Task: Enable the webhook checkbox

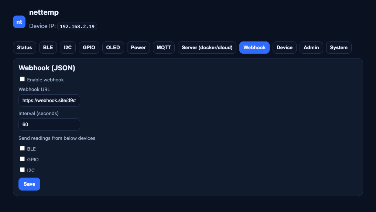Action: (x=23, y=79)
